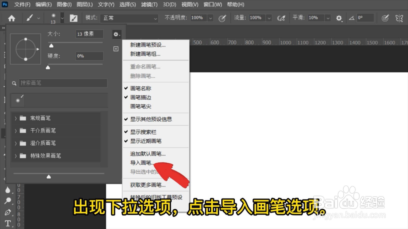Click the 搜索画笔 search field
The width and height of the screenshot is (408, 229).
tap(63, 83)
